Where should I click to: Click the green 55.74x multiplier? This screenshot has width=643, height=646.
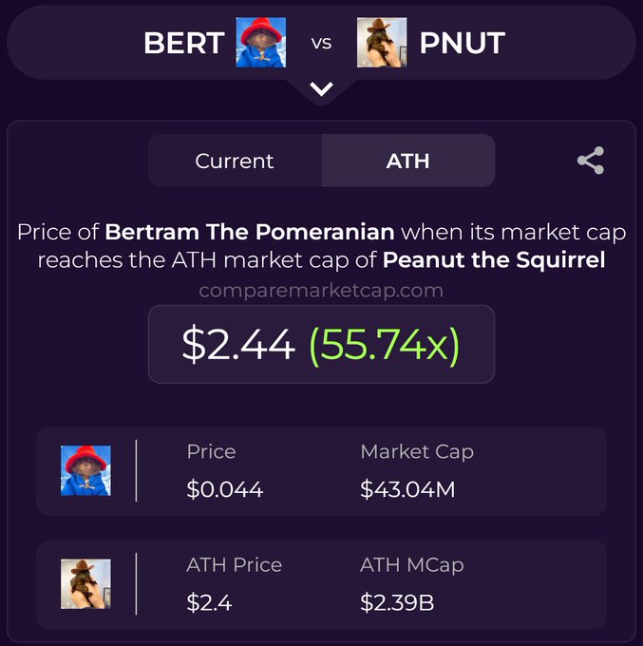[384, 345]
